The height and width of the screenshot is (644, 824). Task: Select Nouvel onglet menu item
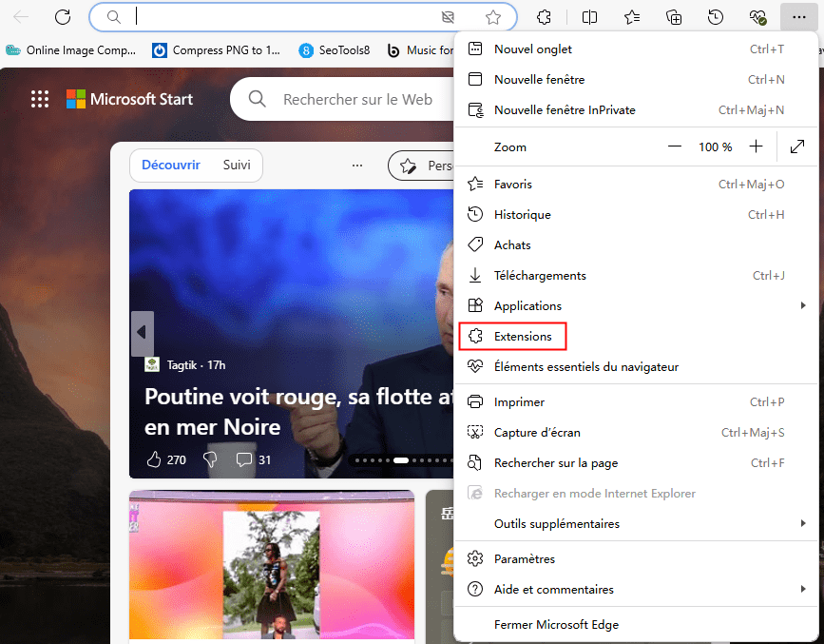coord(636,49)
